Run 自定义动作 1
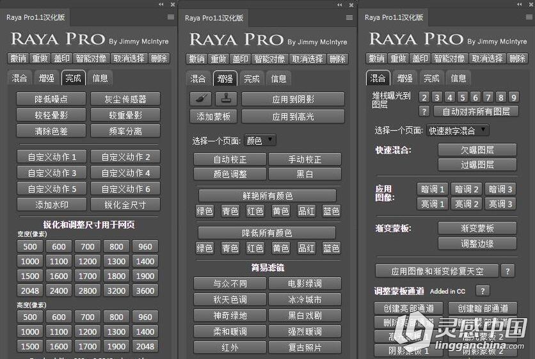The width and height of the screenshot is (535, 359). tap(52, 157)
